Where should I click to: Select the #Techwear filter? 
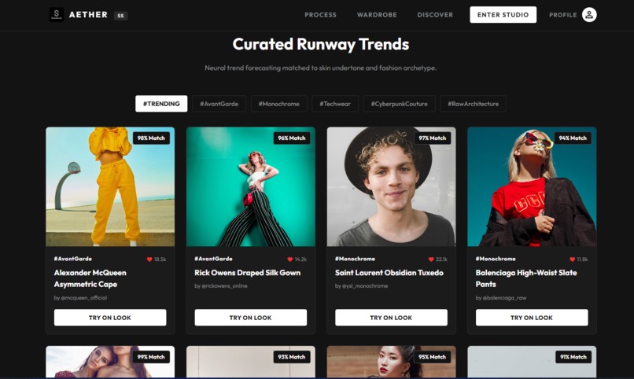335,104
